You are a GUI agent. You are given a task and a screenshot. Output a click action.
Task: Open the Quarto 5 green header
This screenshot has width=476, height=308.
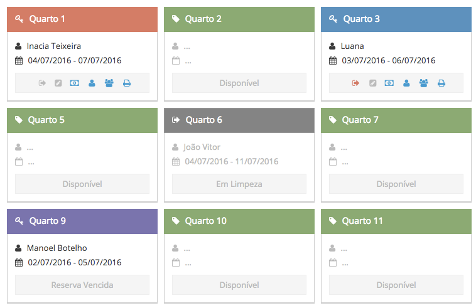click(x=82, y=120)
